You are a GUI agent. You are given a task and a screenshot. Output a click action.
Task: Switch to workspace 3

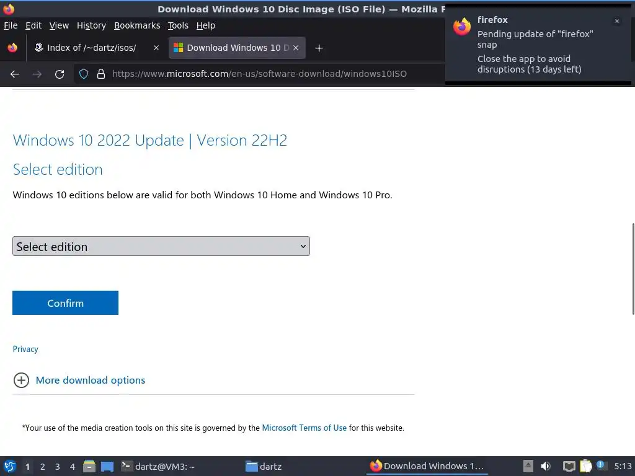point(58,467)
